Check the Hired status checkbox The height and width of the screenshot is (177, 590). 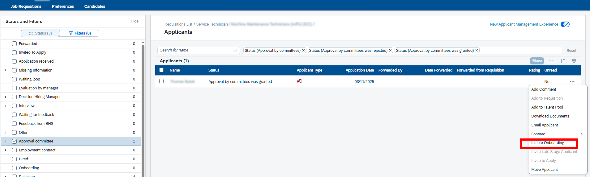click(14, 159)
